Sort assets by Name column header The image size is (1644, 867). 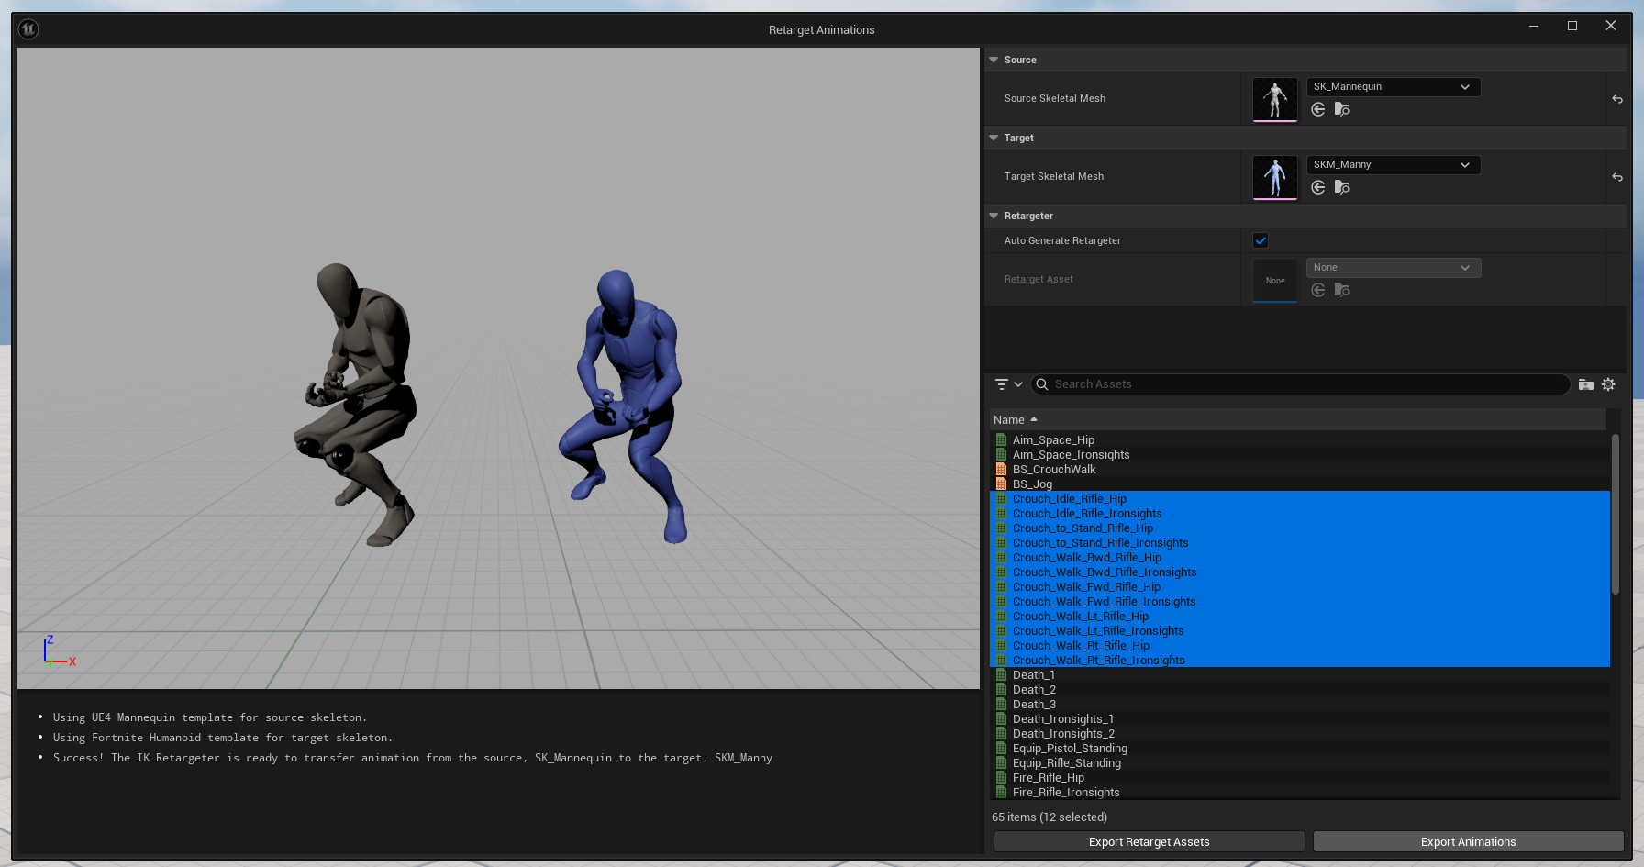coord(1009,420)
